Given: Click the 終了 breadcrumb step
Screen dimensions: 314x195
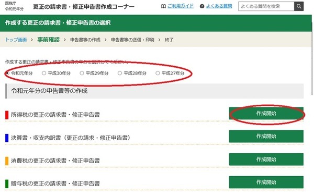Looking at the screenshot, I should click(169, 40).
